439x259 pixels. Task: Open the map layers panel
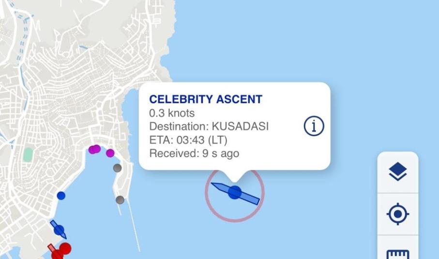click(x=397, y=172)
